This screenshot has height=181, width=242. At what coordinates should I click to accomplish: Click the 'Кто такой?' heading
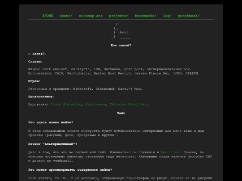pos(121,45)
